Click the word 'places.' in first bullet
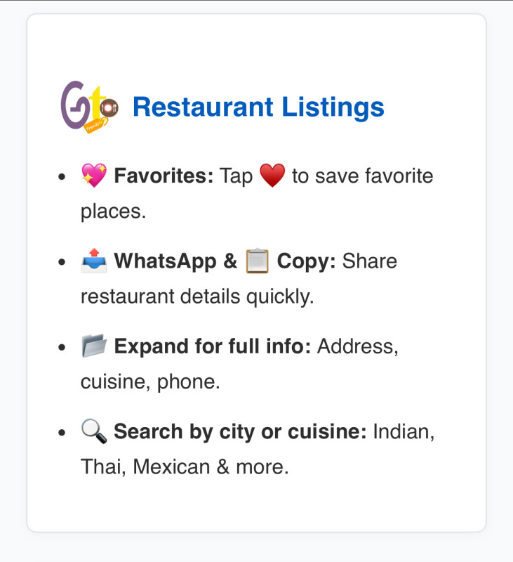 click(114, 211)
